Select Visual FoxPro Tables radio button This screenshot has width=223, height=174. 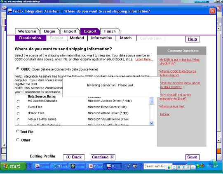tap(18, 120)
